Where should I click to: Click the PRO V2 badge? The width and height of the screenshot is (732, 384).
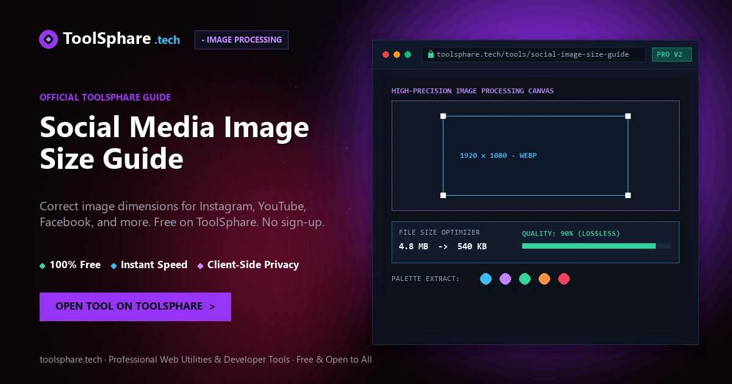(672, 54)
